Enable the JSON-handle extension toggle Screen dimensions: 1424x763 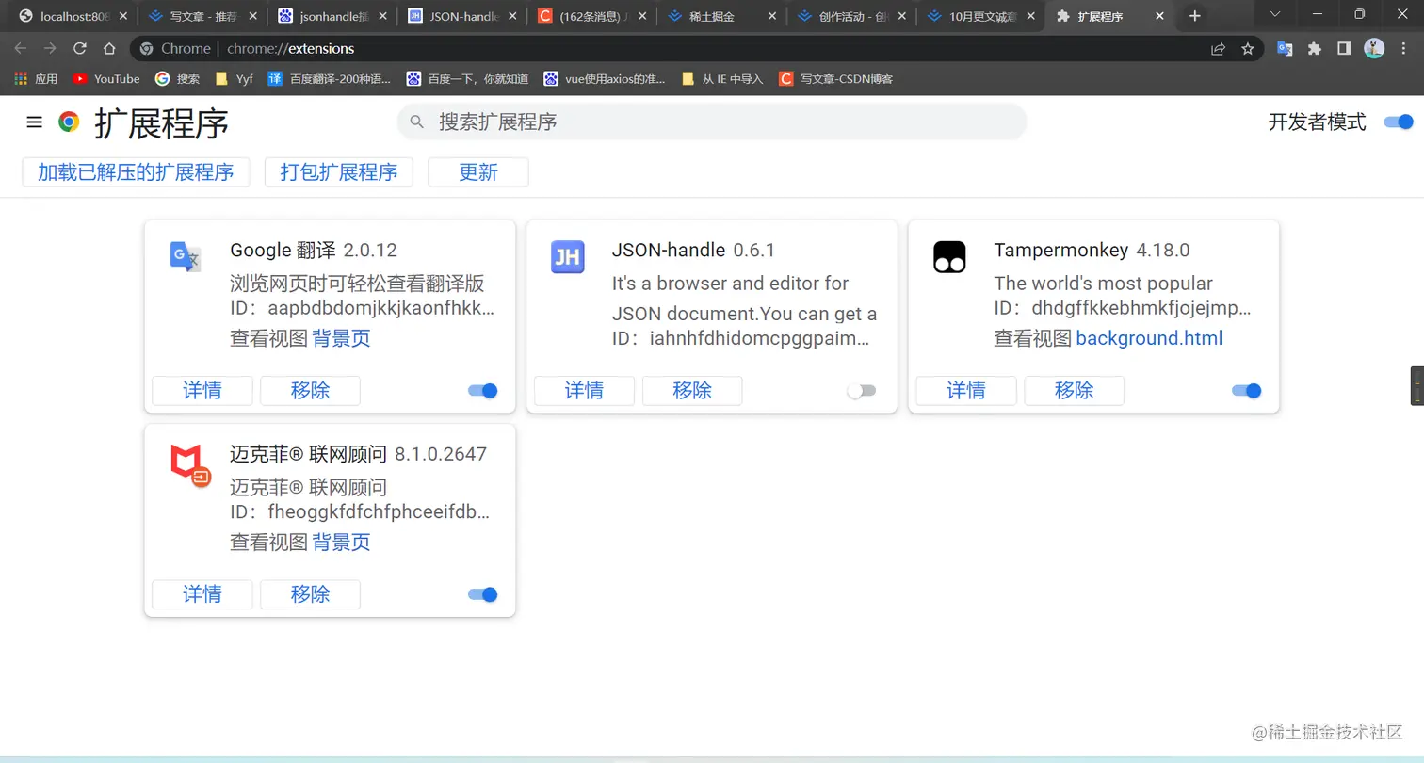(x=861, y=391)
